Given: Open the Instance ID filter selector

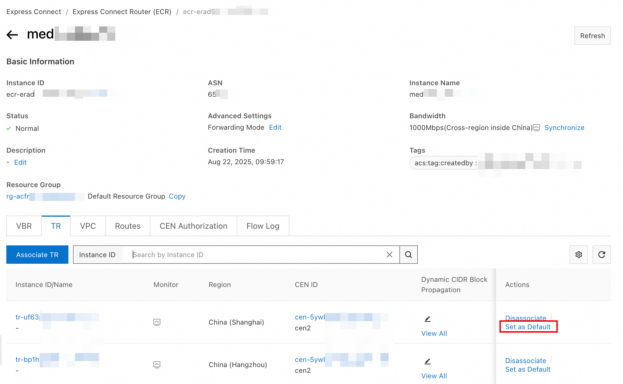Looking at the screenshot, I should pyautogui.click(x=97, y=255).
